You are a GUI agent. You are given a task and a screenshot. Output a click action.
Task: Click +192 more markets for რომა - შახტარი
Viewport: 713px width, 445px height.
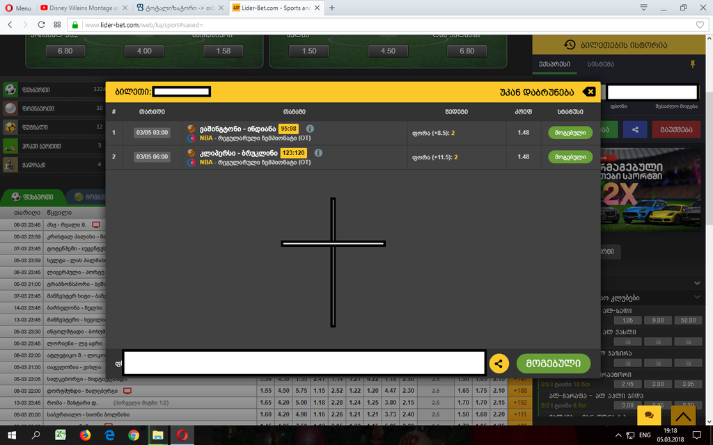[519, 403]
